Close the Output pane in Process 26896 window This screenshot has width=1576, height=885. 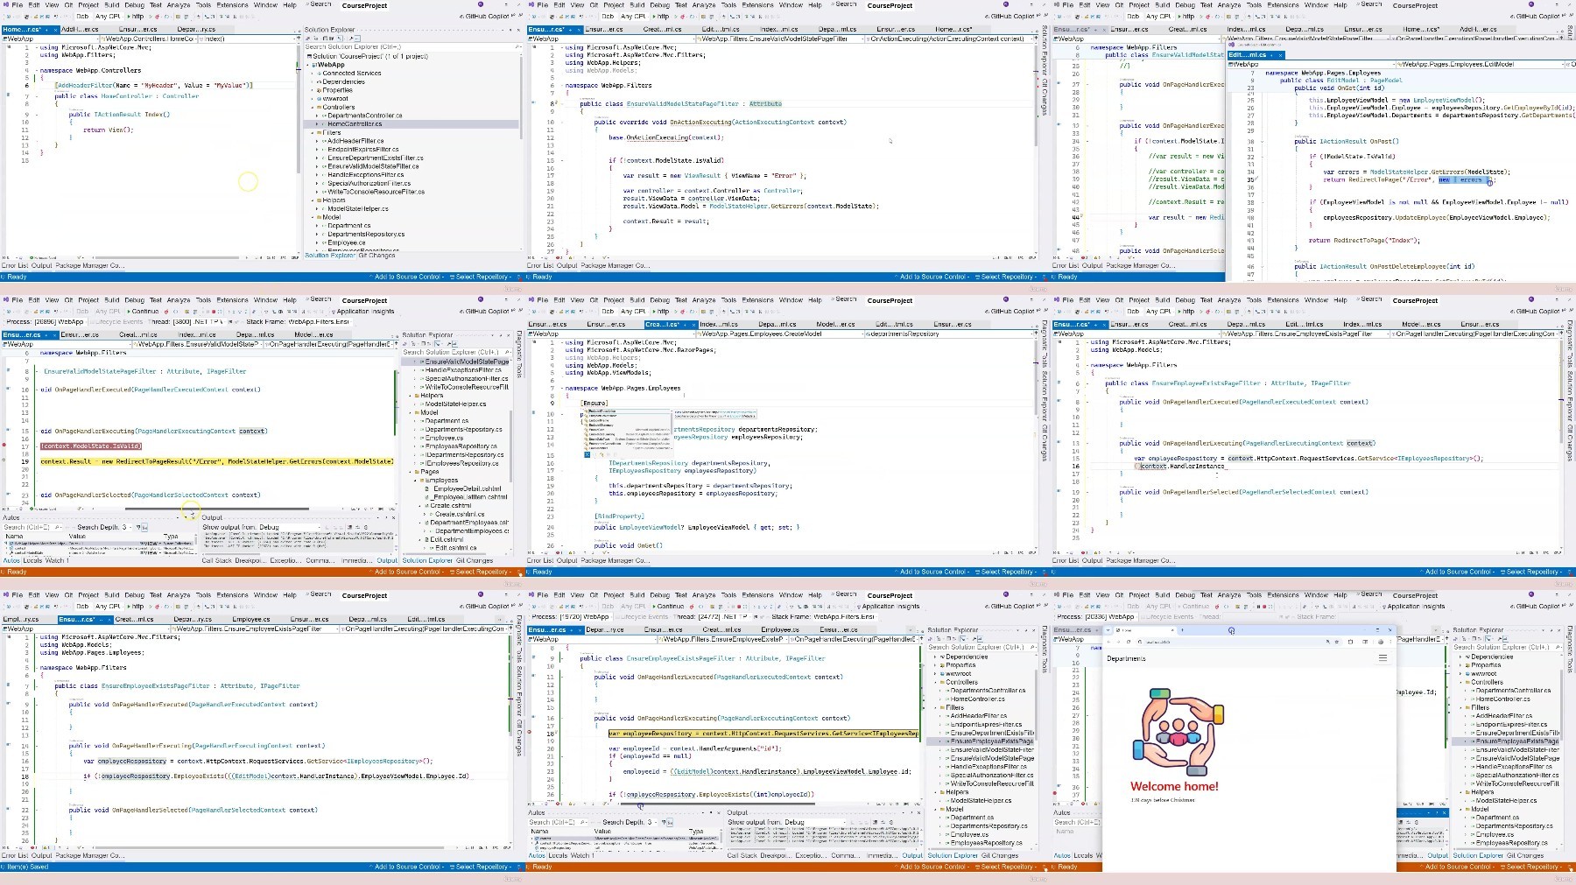(393, 517)
